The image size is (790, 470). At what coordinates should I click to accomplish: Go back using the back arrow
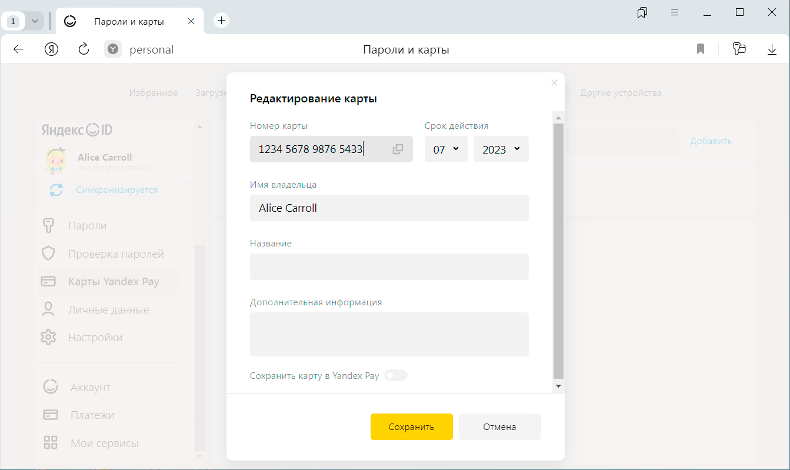(x=19, y=49)
